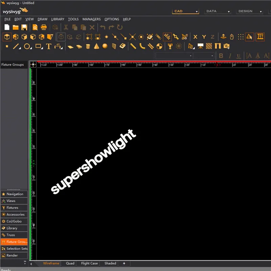The image size is (271, 271).
Task: Open the TOOLS menu
Action: pyautogui.click(x=73, y=19)
